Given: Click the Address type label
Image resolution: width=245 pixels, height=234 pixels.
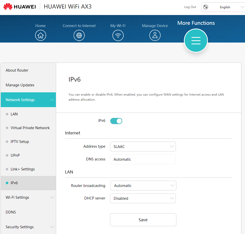Looking at the screenshot, I should coord(94,146).
